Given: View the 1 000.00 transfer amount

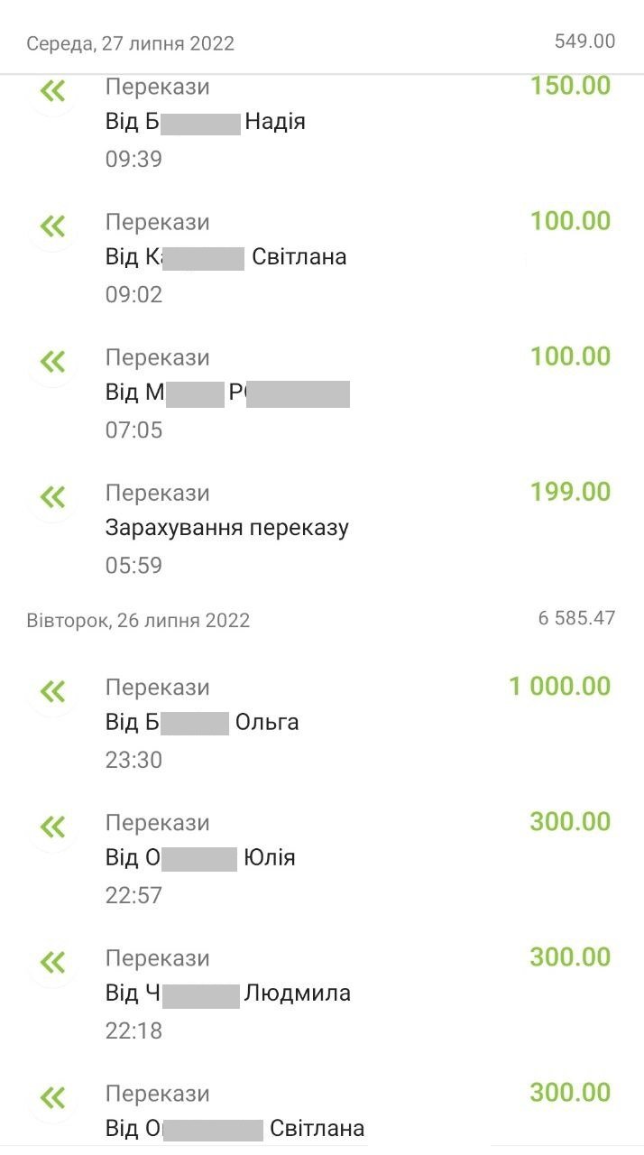Looking at the screenshot, I should pyautogui.click(x=560, y=687).
